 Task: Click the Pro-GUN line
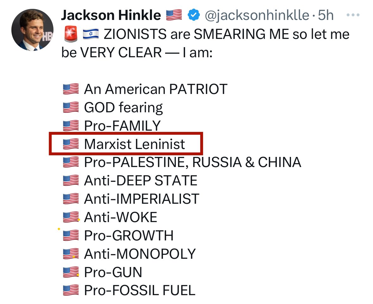(x=113, y=272)
